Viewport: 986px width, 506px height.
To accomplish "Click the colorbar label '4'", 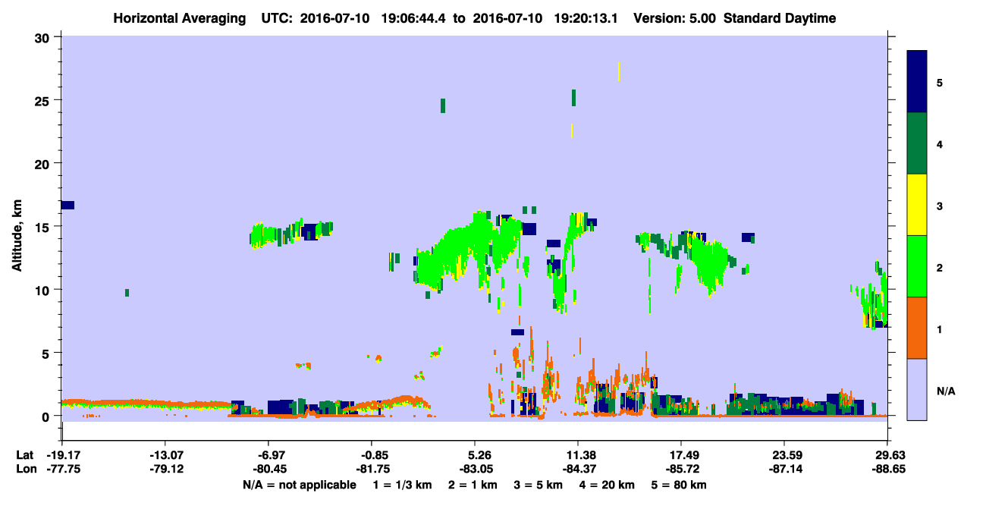I will click(x=940, y=143).
